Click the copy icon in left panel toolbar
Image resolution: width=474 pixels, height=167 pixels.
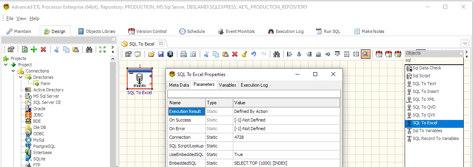[66, 49]
